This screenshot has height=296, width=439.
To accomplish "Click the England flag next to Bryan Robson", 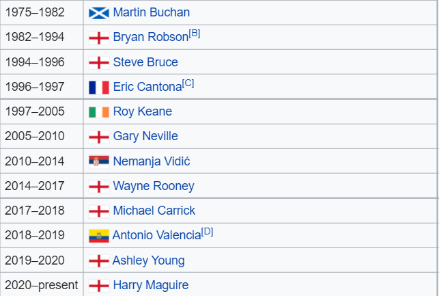I will tap(99, 38).
